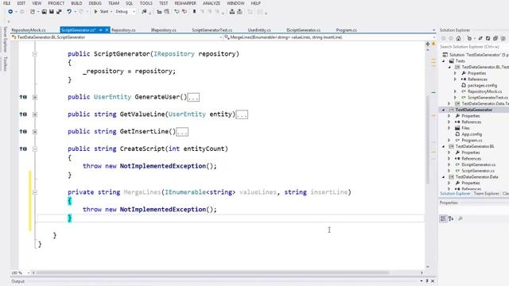The image size is (509, 286).
Task: Expand the collapsed GetInsertLine code ellipsis box
Action: point(182,132)
